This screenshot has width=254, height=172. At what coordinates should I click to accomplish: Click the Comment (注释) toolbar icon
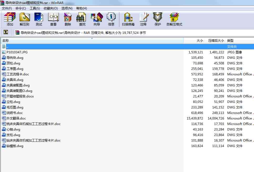[x=144, y=17]
